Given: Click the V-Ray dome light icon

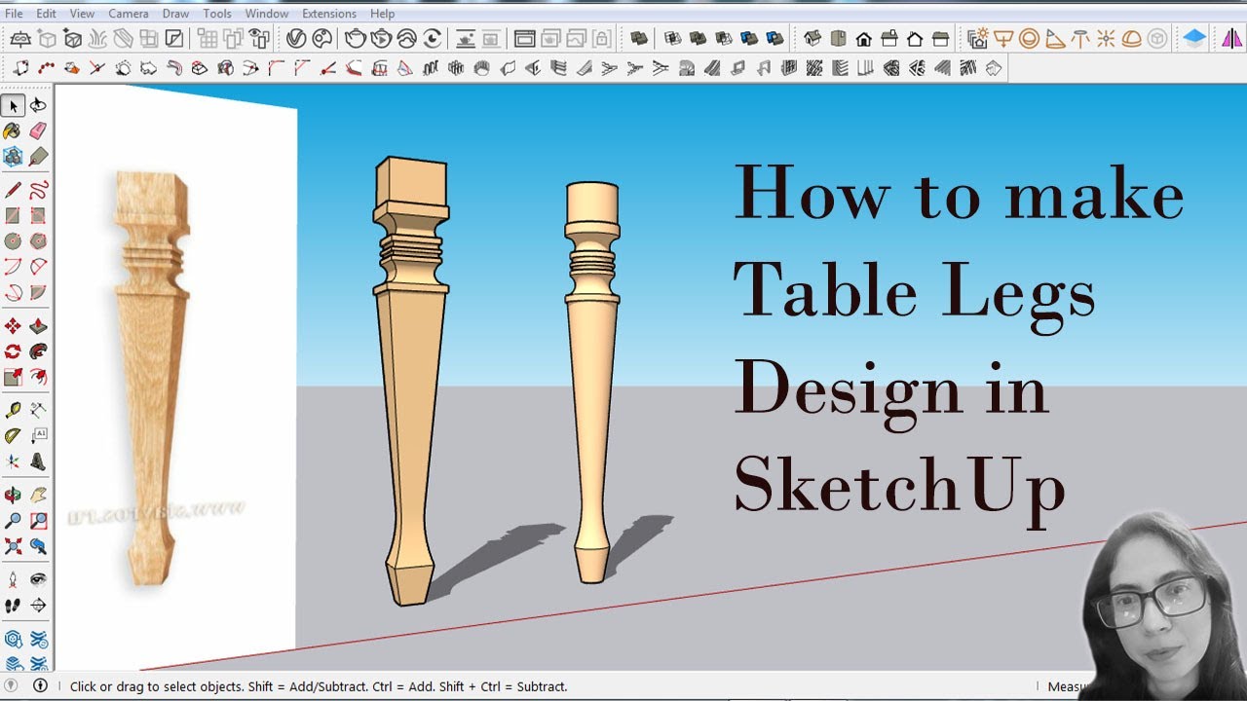Looking at the screenshot, I should 1132,39.
